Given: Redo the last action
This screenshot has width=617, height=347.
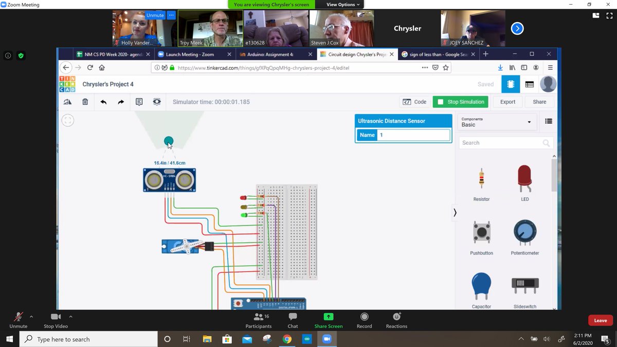Looking at the screenshot, I should (121, 102).
